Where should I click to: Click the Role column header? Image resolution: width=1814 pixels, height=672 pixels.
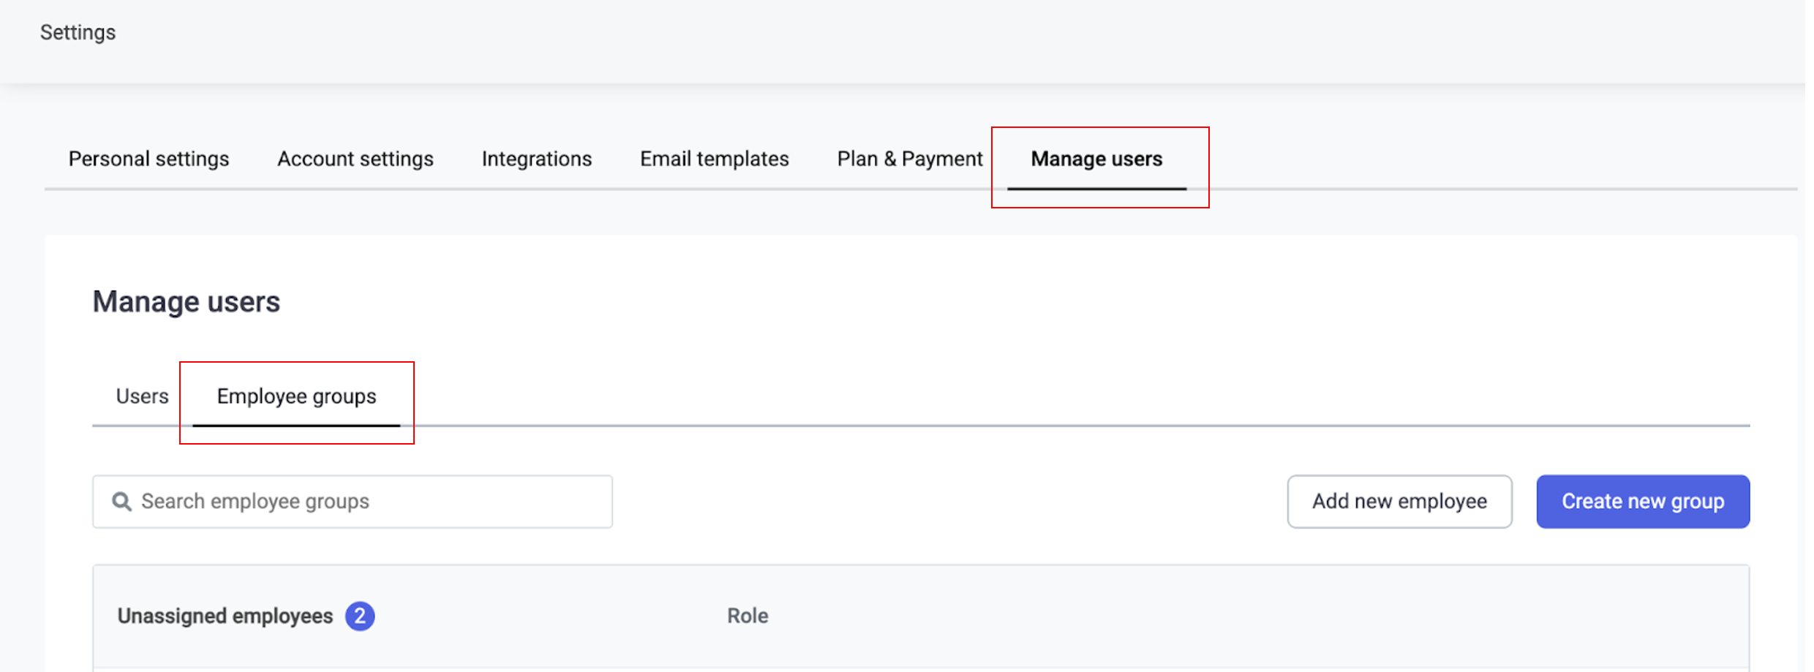point(748,616)
